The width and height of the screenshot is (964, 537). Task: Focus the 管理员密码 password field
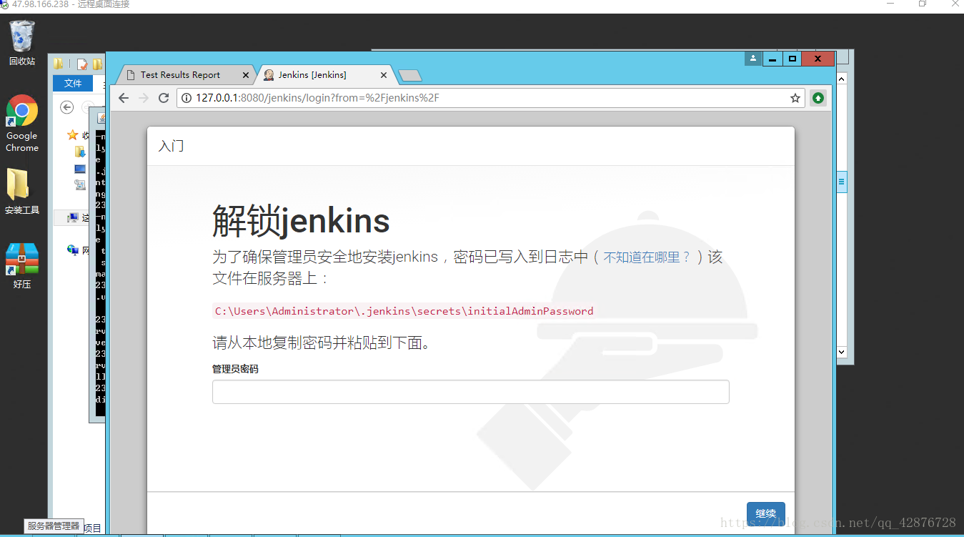tap(470, 392)
